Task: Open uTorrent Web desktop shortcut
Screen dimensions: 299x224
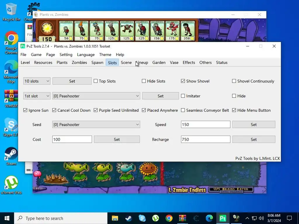Action: coord(11,185)
